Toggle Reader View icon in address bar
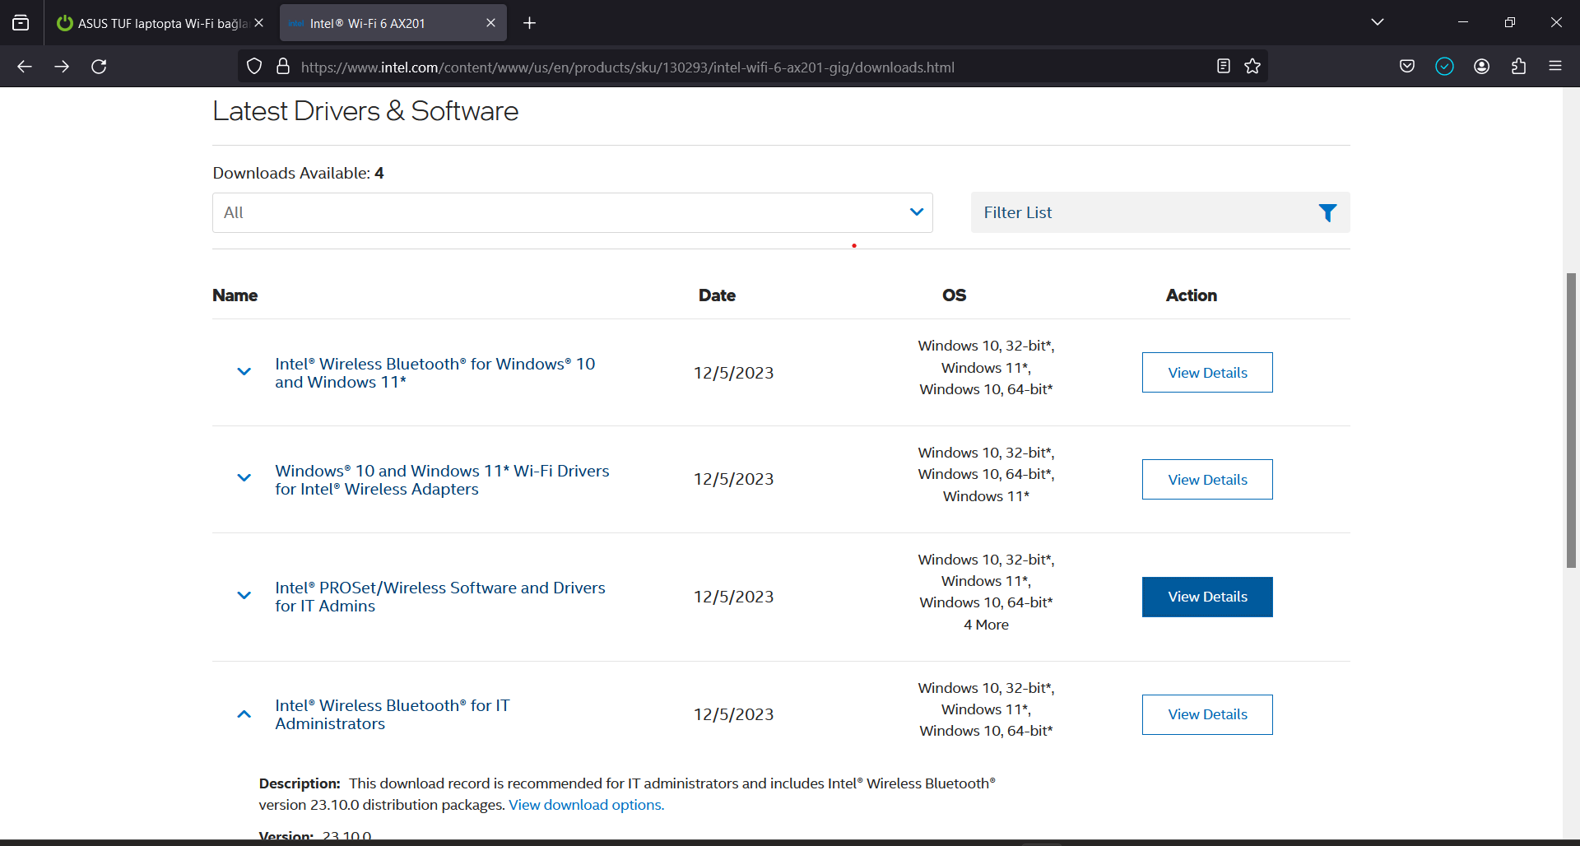The image size is (1580, 846). pyautogui.click(x=1224, y=67)
